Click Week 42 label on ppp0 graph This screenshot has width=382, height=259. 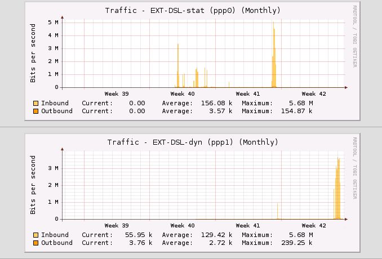tap(314, 94)
